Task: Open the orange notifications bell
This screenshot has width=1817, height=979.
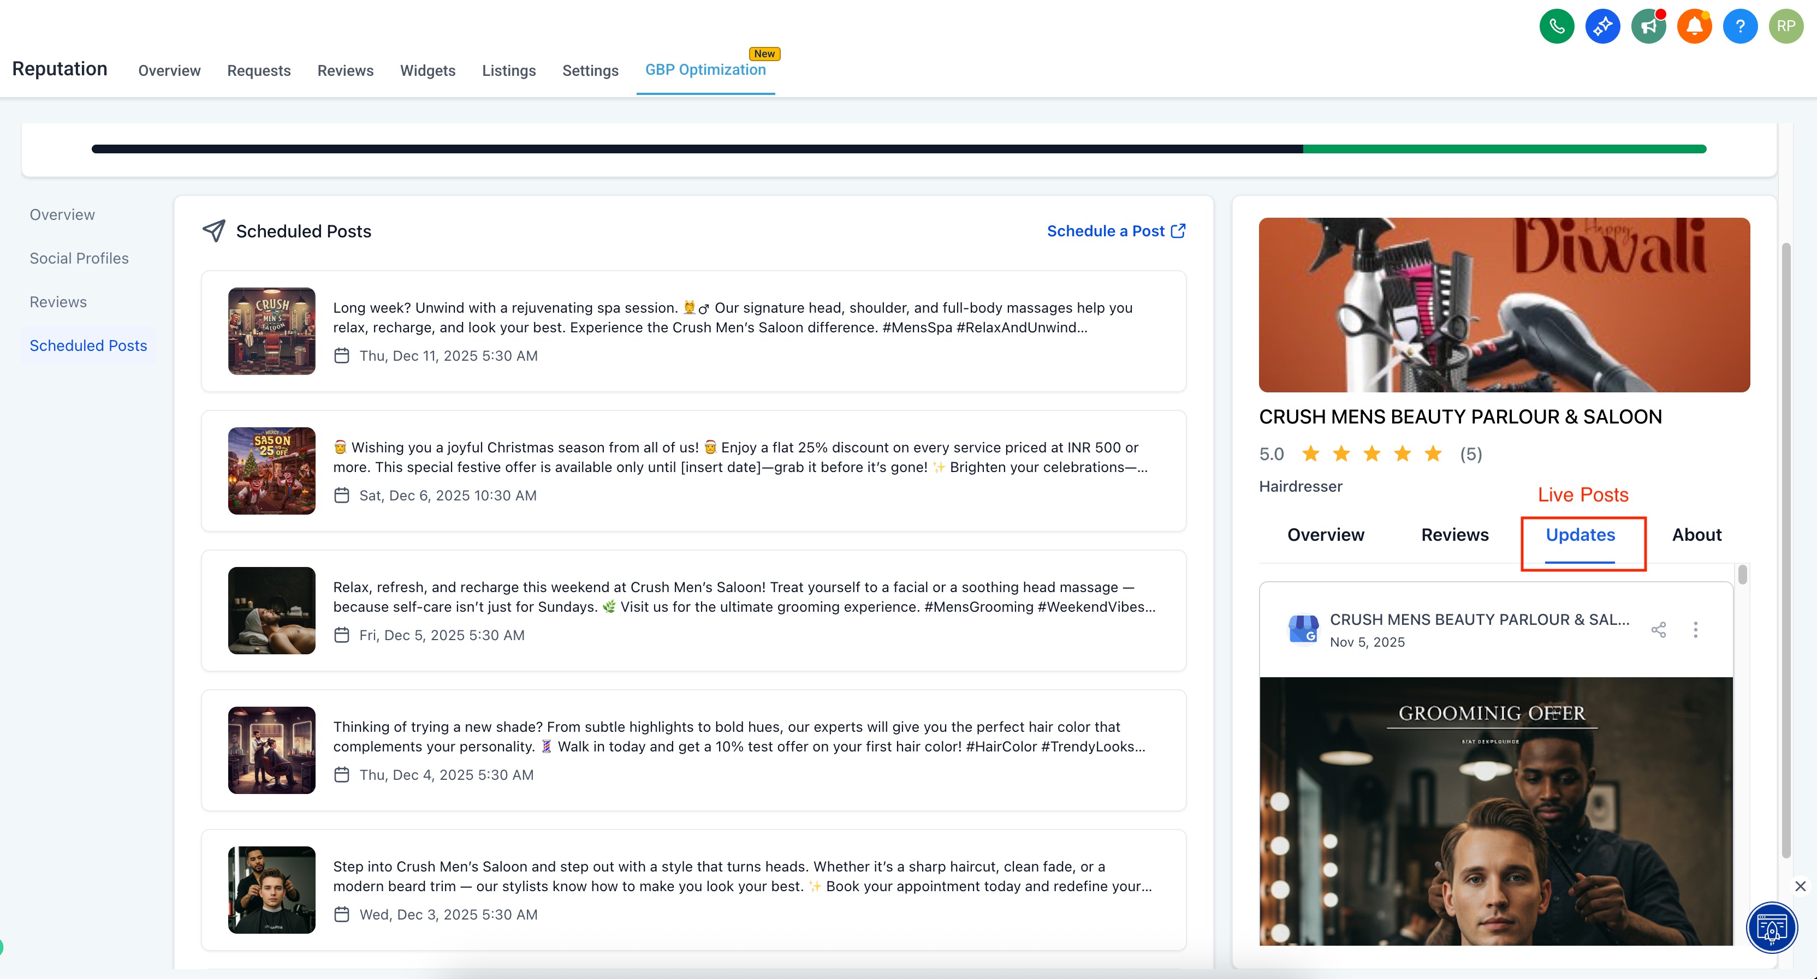Action: coord(1694,27)
